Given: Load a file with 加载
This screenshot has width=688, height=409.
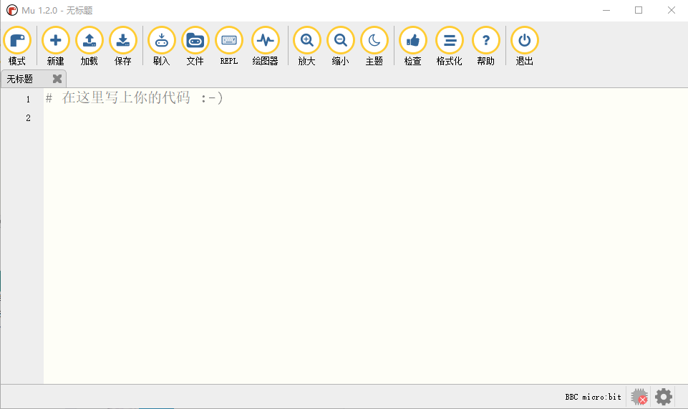Looking at the screenshot, I should [x=89, y=46].
